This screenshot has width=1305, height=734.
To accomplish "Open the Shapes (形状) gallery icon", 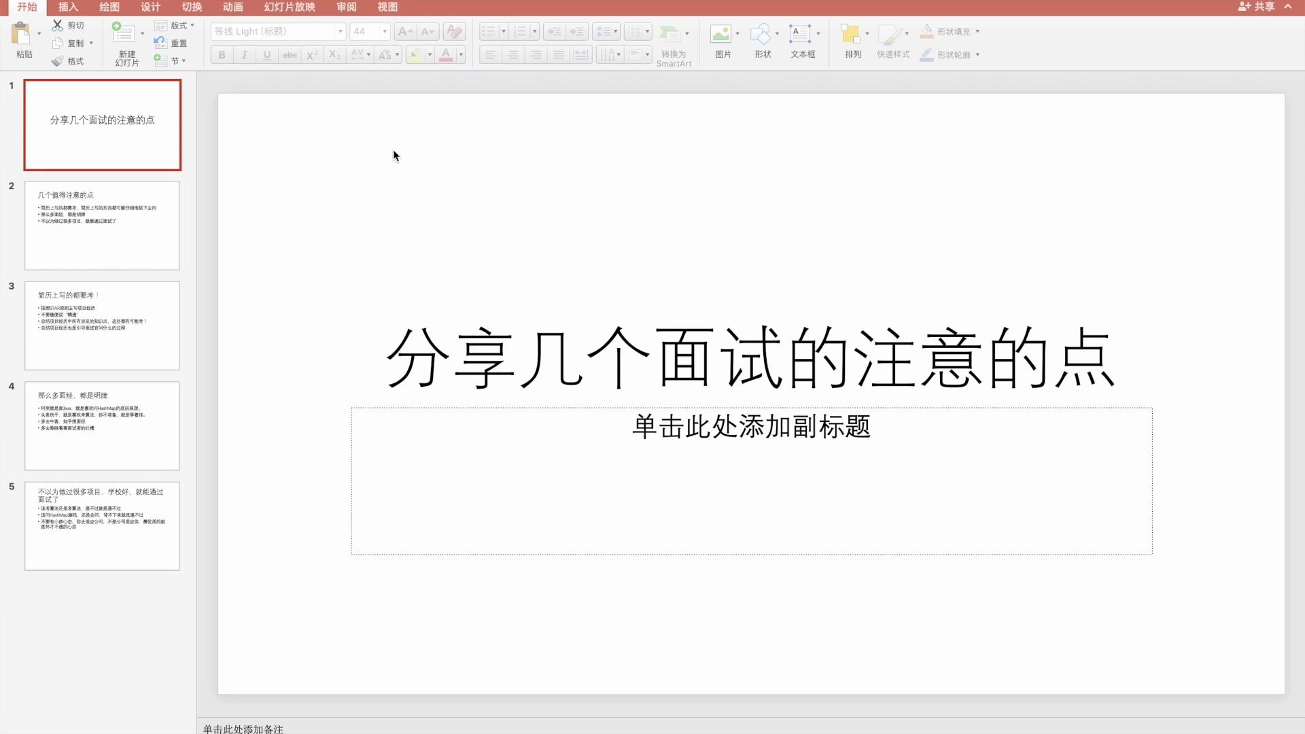I will tap(761, 33).
